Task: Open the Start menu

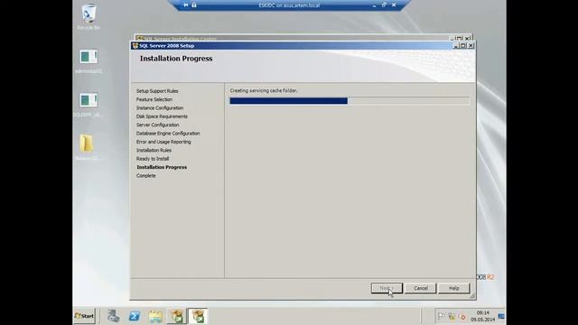Action: [x=84, y=316]
